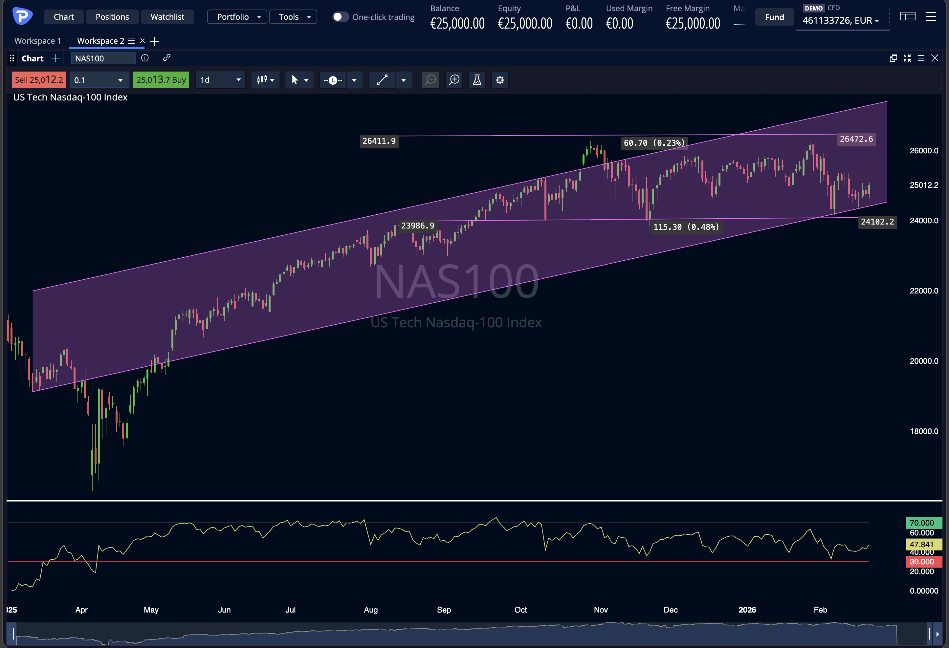
Task: Click the link/share chart icon
Action: pos(166,58)
